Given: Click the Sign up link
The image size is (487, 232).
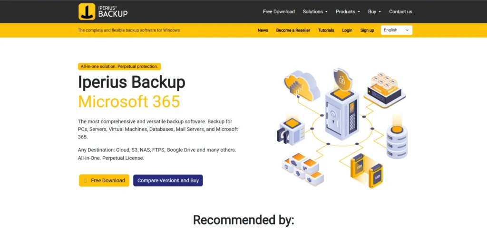Looking at the screenshot, I should coord(367,30).
